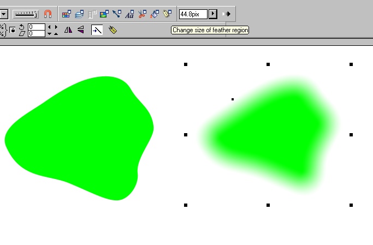Open the Fill gallery paint bucket icon
This screenshot has width=373, height=245.
(155, 14)
